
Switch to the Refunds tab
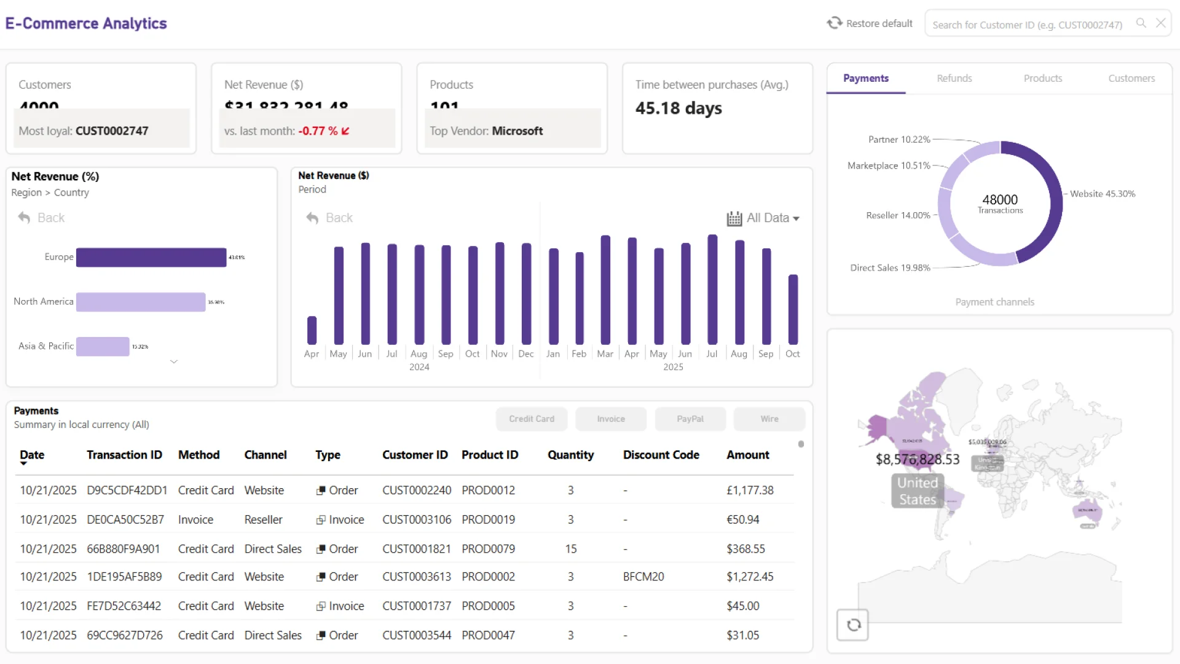[954, 78]
